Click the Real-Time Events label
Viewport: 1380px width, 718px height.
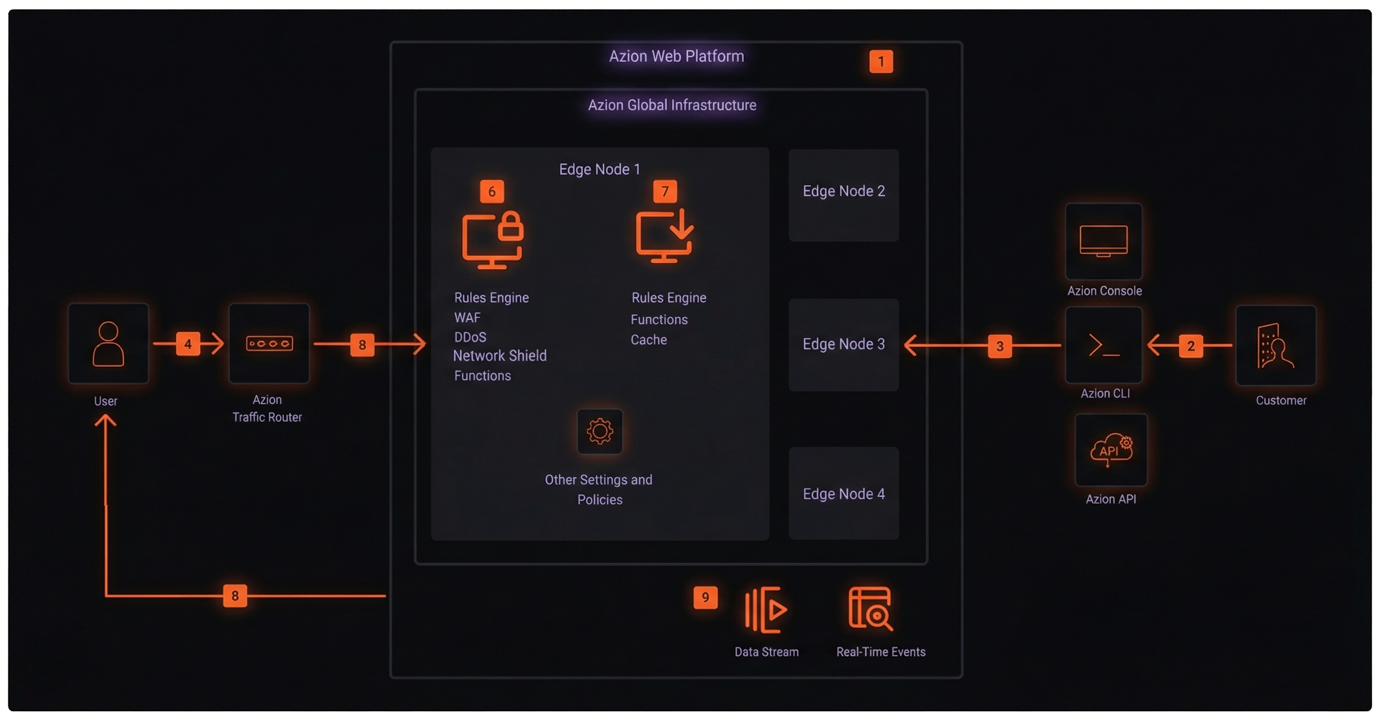point(881,652)
